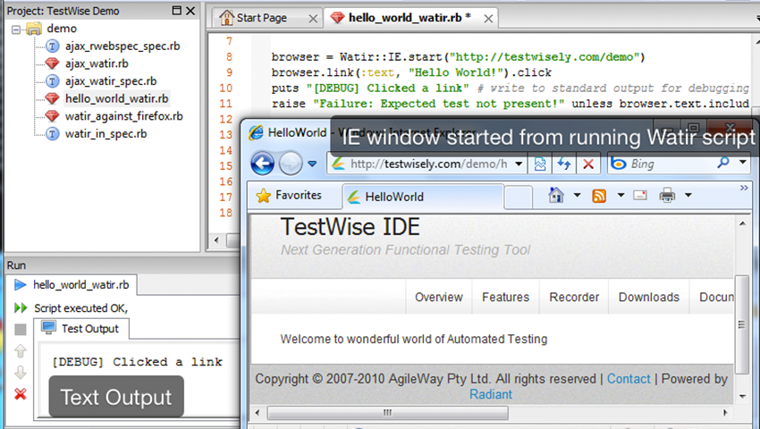This screenshot has width=760, height=429.
Task: Open watir_against_firefox.rb in project tree
Action: click(123, 116)
